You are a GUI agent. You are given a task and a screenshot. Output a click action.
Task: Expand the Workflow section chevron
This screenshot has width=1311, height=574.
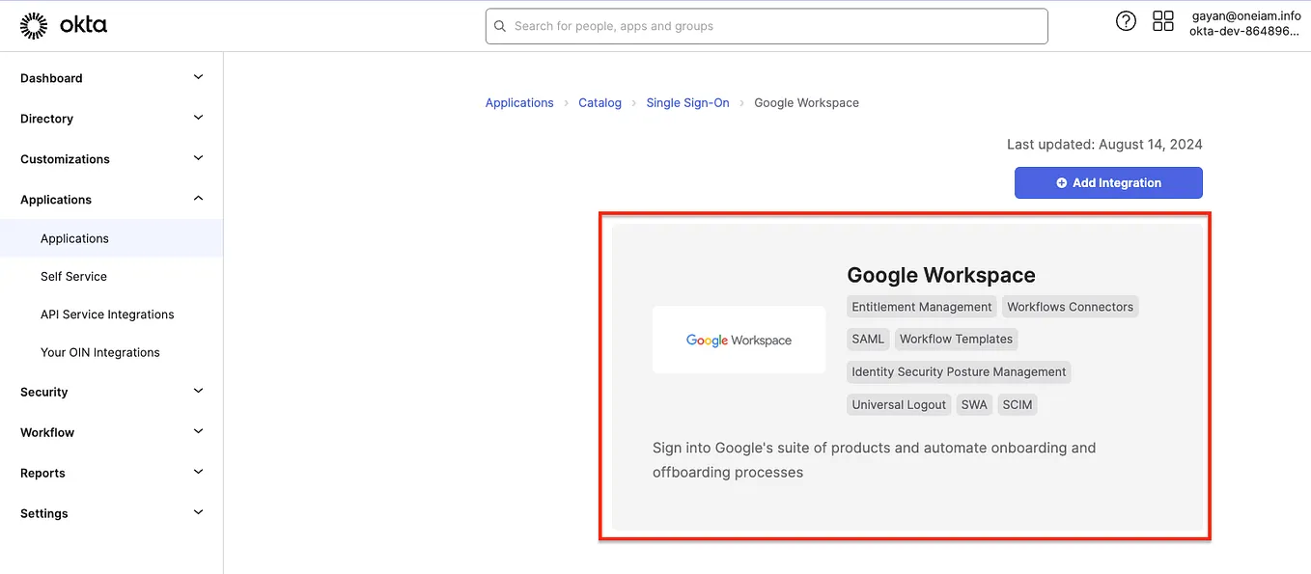[198, 431]
